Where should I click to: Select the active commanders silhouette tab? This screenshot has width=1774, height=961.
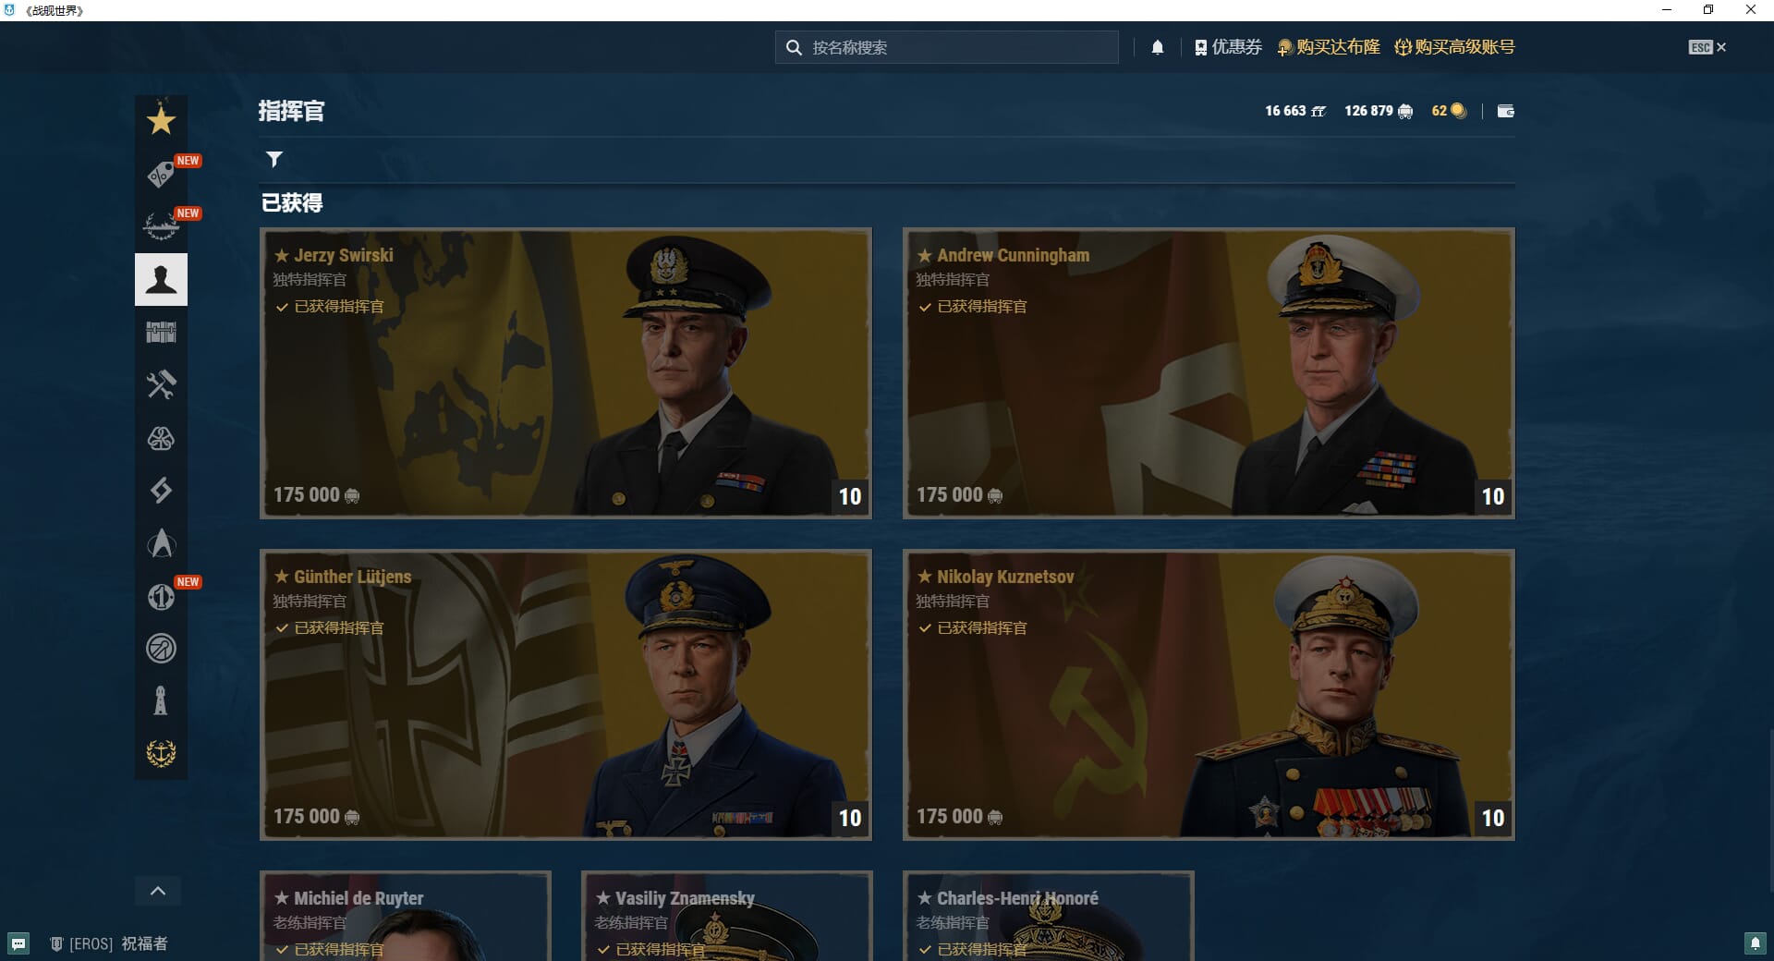tap(161, 279)
